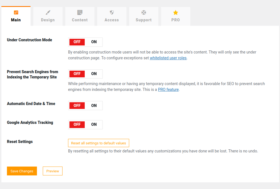Switch to the "Support" tab text label
The image size is (280, 189).
pos(144,20)
